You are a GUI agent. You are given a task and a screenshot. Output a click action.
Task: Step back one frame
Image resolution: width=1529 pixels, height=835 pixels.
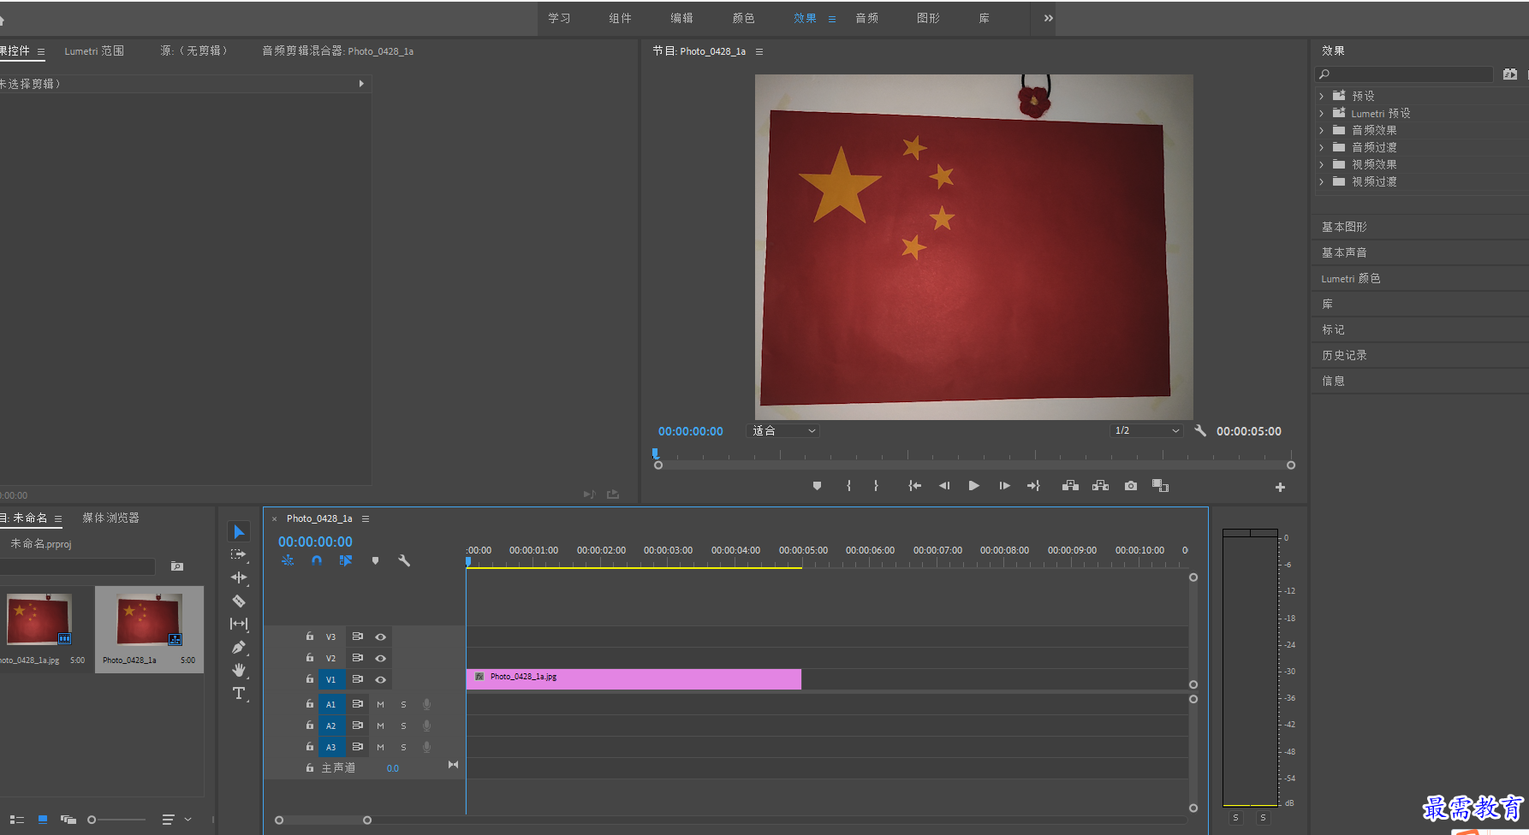944,486
